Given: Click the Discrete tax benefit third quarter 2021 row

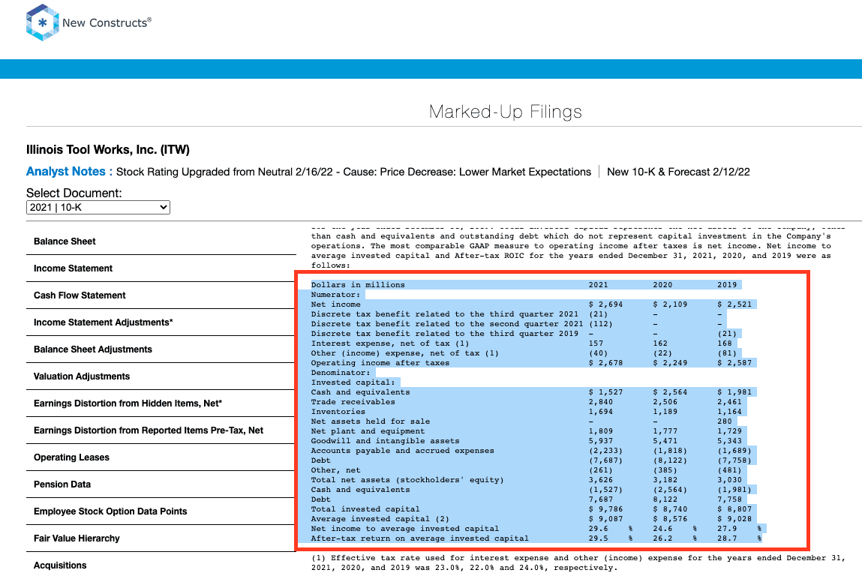Looking at the screenshot, I should pyautogui.click(x=445, y=314).
